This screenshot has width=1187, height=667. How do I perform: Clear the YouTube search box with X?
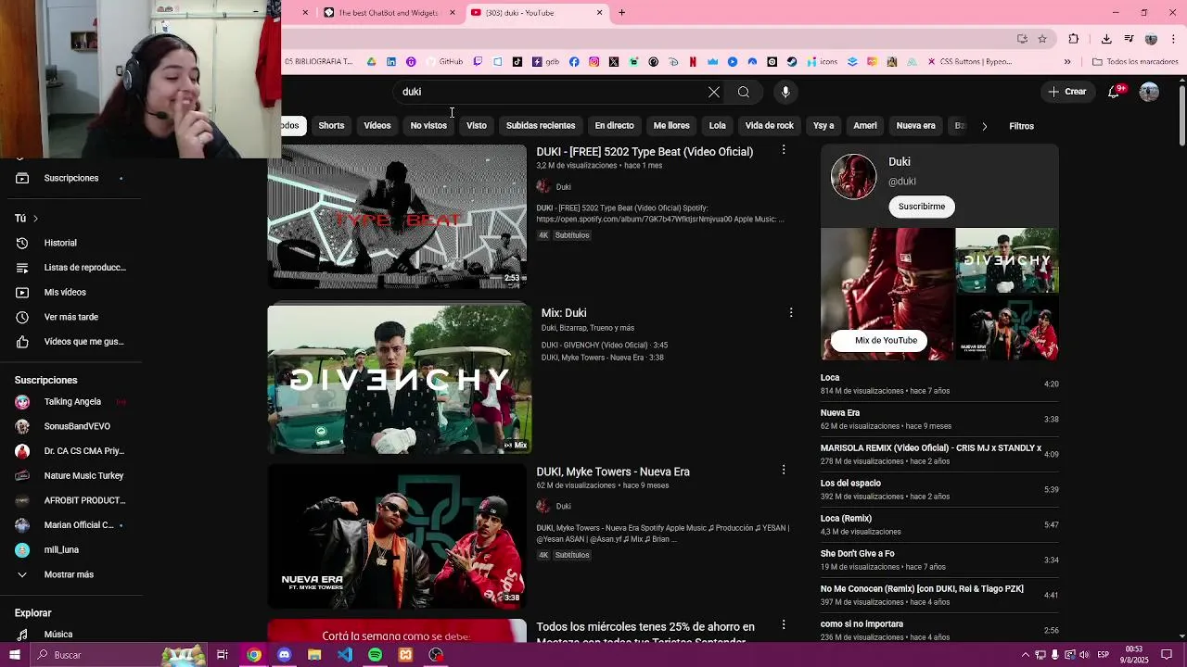point(713,92)
